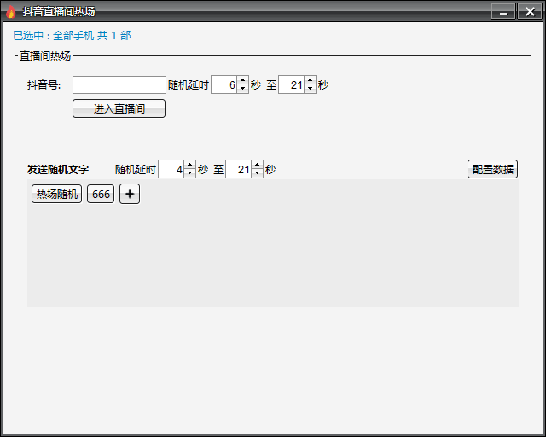Click the 抖音号 row delay field showing 21
The image size is (546, 437).
(292, 85)
